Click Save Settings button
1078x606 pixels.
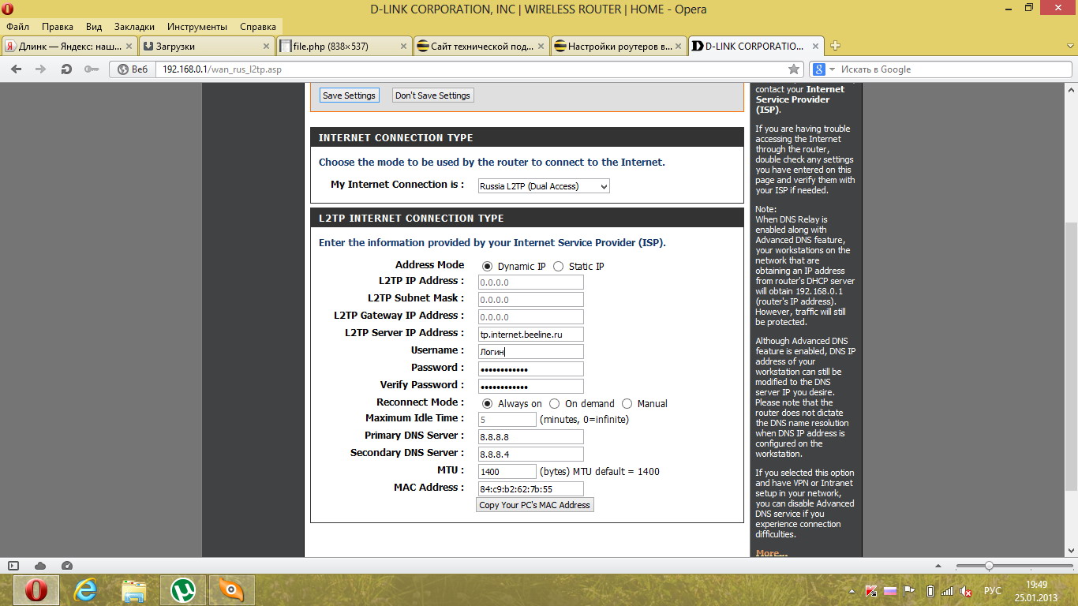pos(349,95)
